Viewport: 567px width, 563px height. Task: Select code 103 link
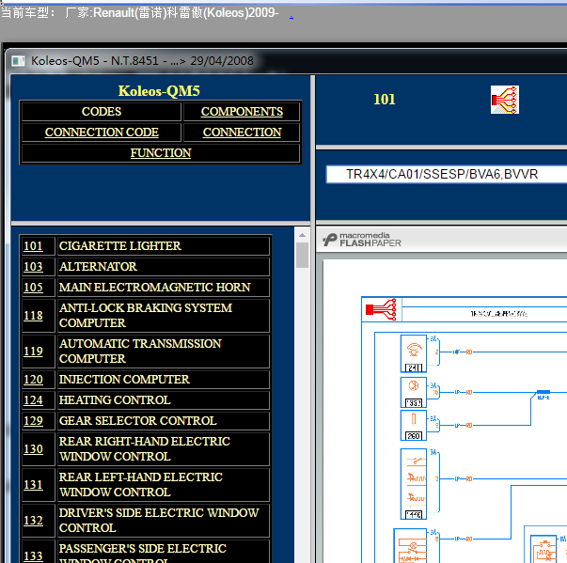click(33, 267)
